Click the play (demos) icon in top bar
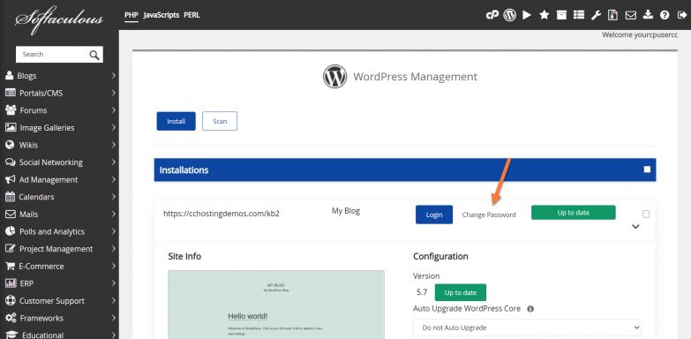 [x=527, y=15]
